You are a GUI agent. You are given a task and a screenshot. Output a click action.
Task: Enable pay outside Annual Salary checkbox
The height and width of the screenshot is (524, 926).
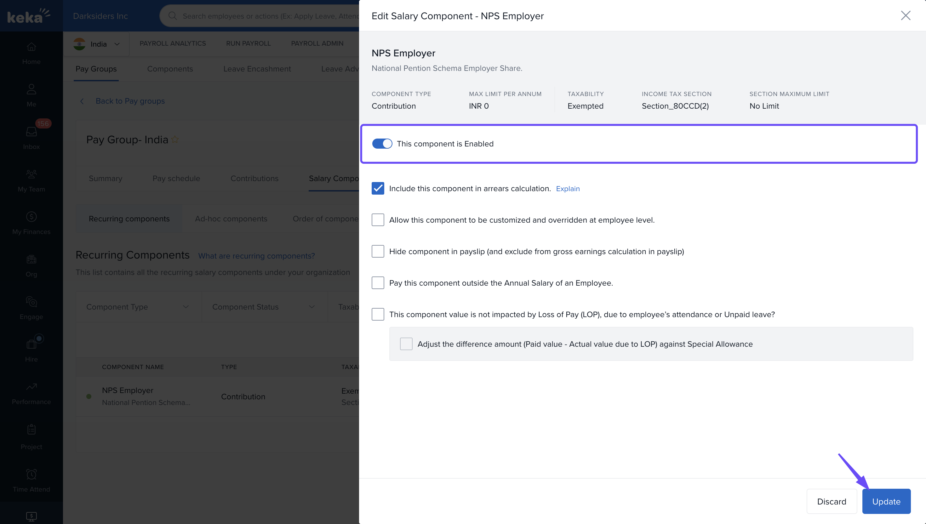[x=378, y=283]
